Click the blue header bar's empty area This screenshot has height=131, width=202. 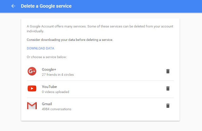(137, 6)
